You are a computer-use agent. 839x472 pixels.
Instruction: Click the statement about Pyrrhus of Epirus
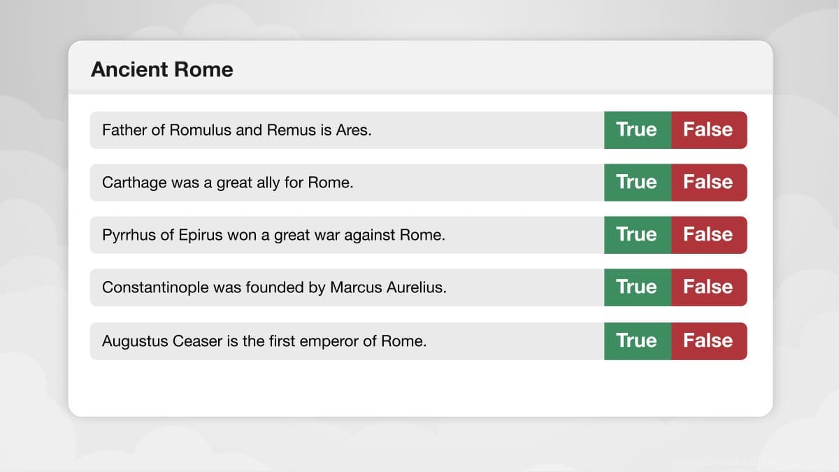click(x=273, y=235)
